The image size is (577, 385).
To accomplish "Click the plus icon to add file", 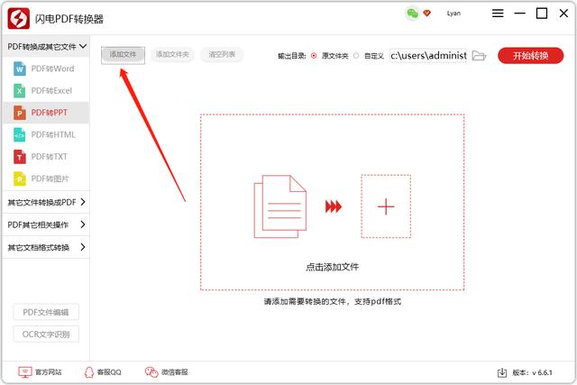I will click(x=386, y=206).
